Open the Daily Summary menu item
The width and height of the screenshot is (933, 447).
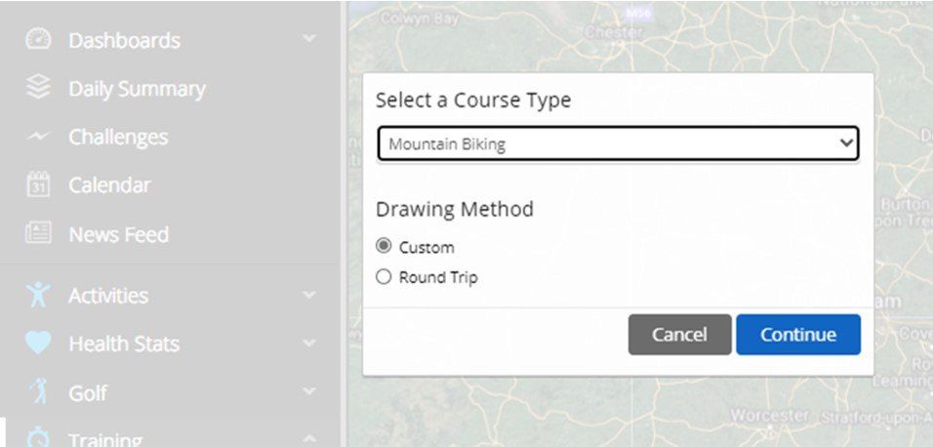[137, 89]
